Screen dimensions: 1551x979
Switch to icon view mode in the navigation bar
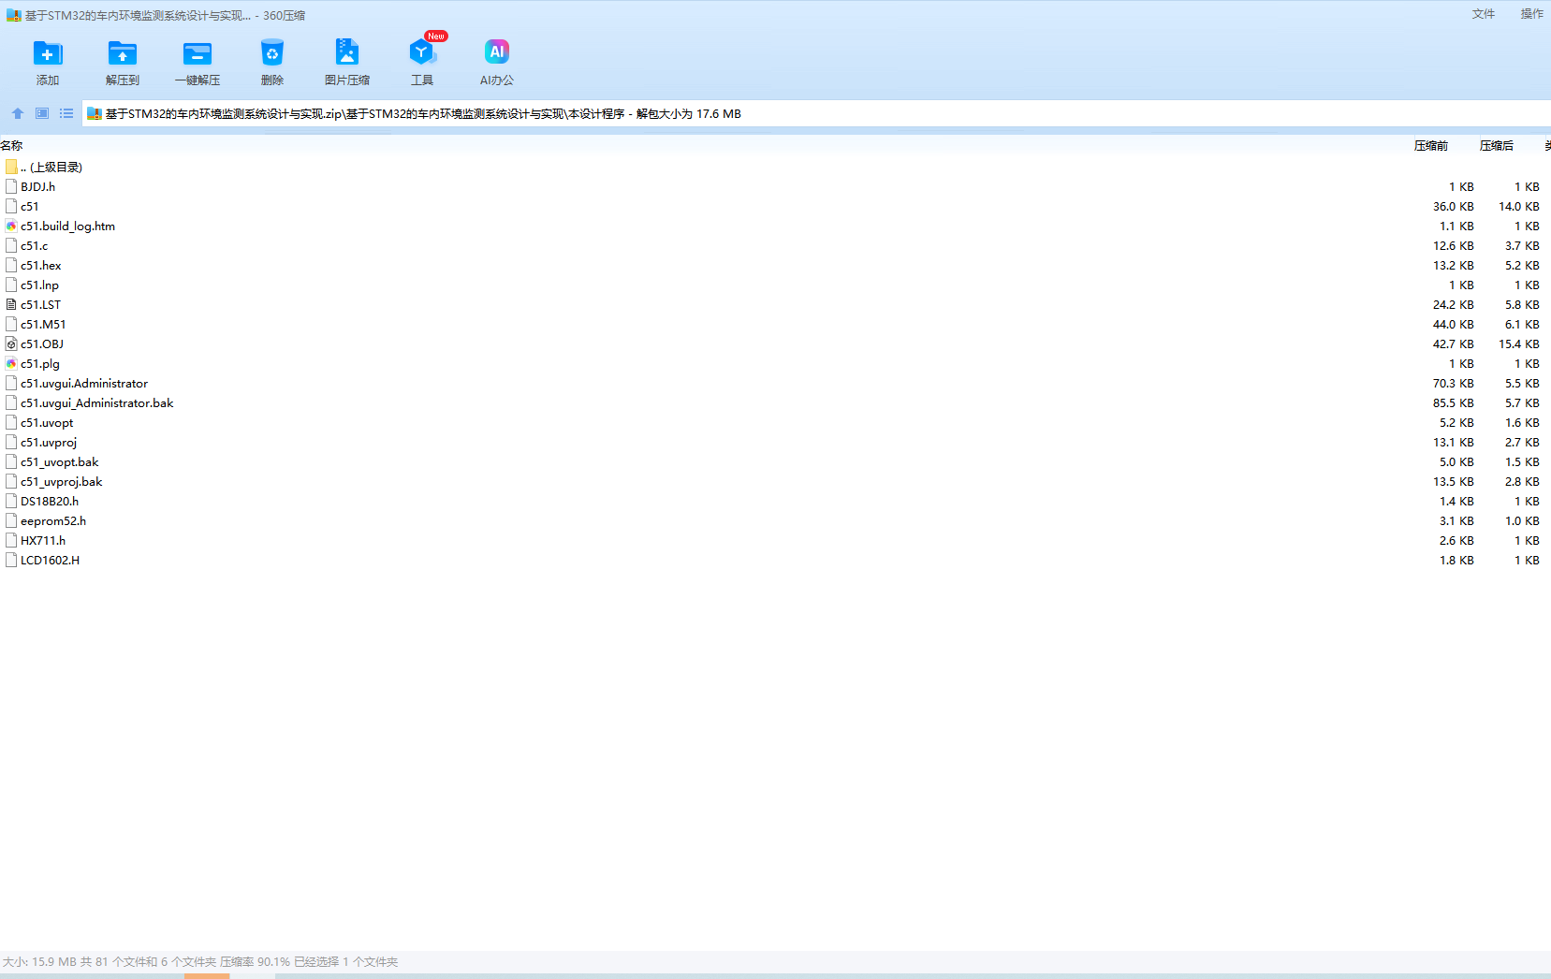[42, 113]
